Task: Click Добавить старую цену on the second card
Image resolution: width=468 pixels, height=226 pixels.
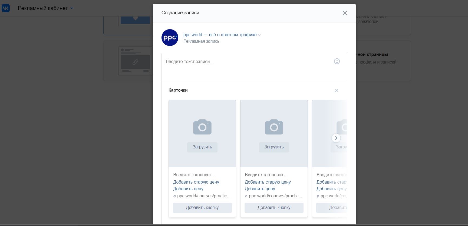Action: click(268, 182)
